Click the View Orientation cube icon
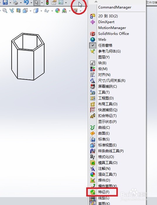 (x=25, y=11)
